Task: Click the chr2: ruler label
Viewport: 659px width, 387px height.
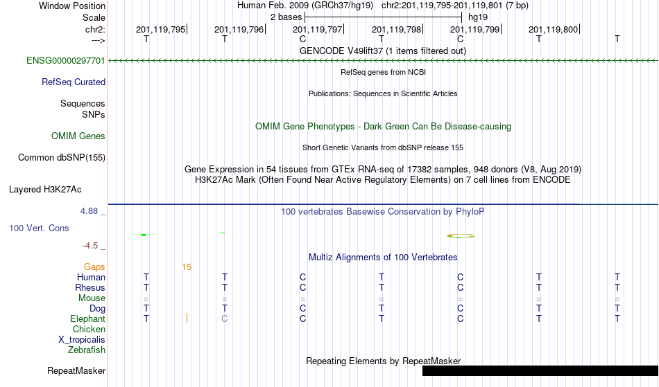Action: click(95, 29)
